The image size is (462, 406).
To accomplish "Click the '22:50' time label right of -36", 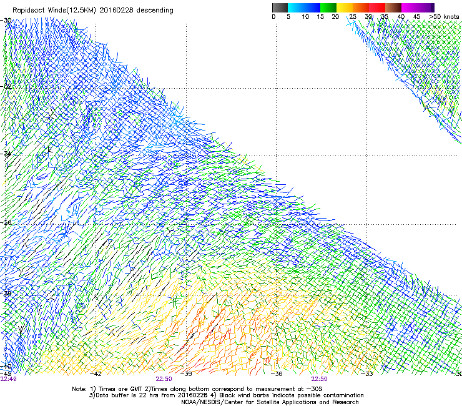I will [x=319, y=379].
